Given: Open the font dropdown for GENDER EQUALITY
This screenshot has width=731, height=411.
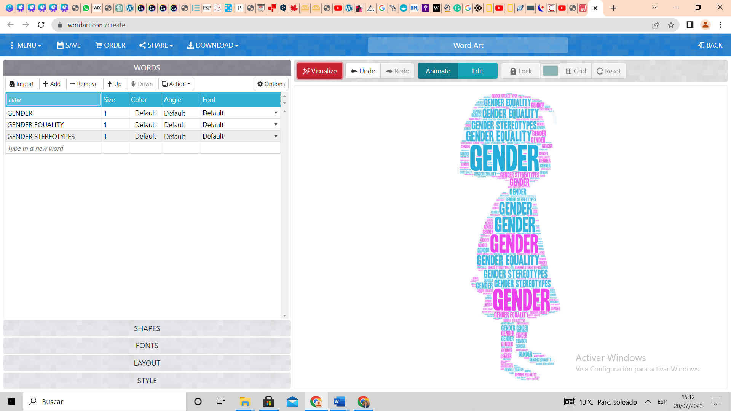Looking at the screenshot, I should [275, 124].
